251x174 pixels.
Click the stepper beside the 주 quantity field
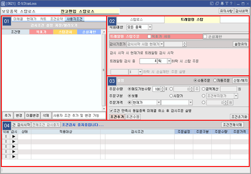point(192,89)
